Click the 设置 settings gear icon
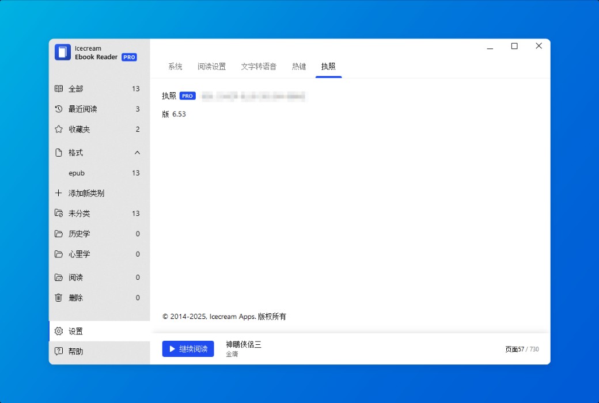The height and width of the screenshot is (403, 599). click(x=58, y=331)
